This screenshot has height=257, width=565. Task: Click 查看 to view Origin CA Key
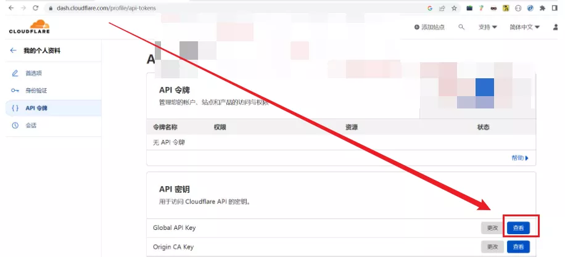tap(518, 247)
